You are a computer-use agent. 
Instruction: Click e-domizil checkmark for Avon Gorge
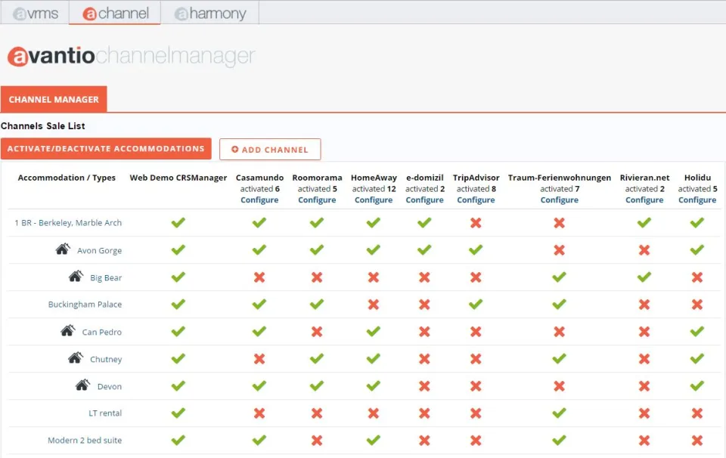pyautogui.click(x=424, y=250)
